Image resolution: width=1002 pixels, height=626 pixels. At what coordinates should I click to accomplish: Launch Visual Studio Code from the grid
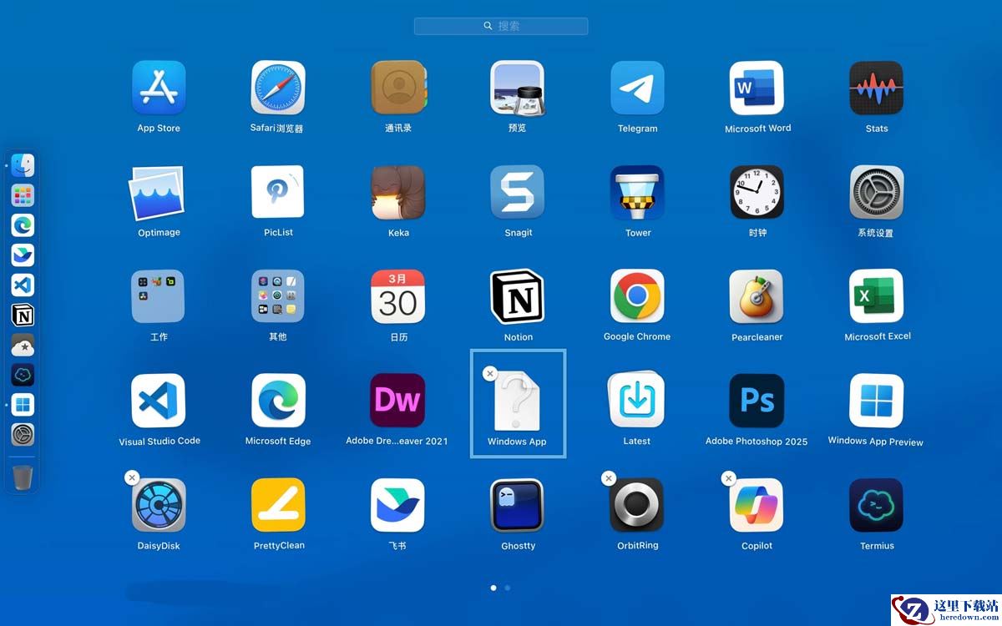coord(159,401)
